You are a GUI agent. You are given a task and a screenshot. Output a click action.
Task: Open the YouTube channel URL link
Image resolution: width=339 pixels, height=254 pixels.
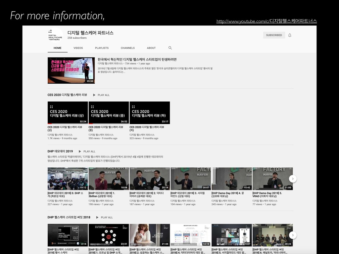tap(266, 21)
